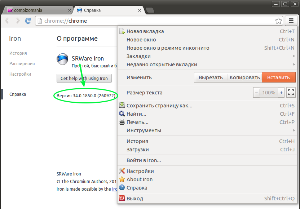Screen dimensions: 300x209
Task: Click the compizomania tab favicon
Action: [x=10, y=10]
